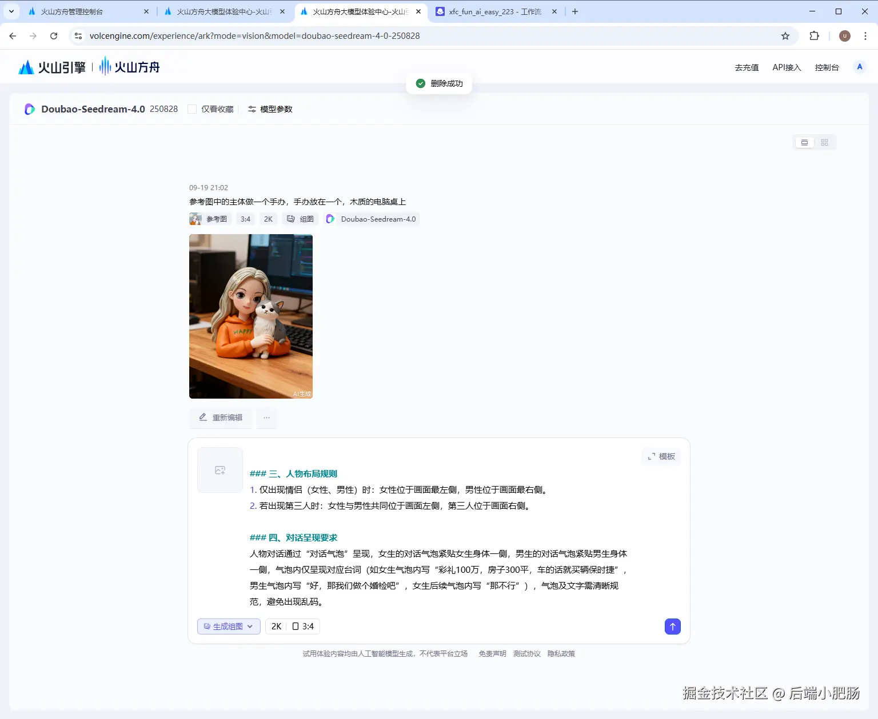
Task: Open API接入 link
Action: tap(787, 67)
